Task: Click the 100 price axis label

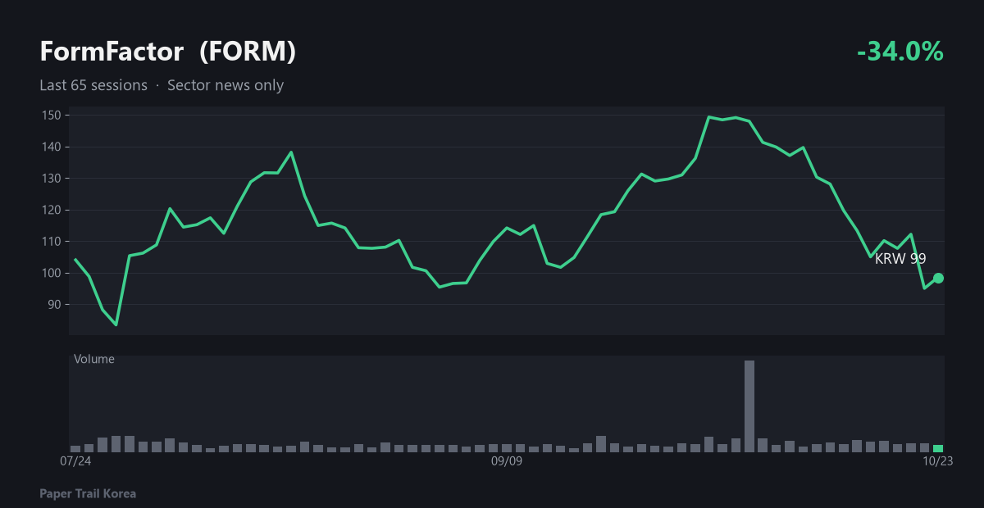Action: pos(51,273)
